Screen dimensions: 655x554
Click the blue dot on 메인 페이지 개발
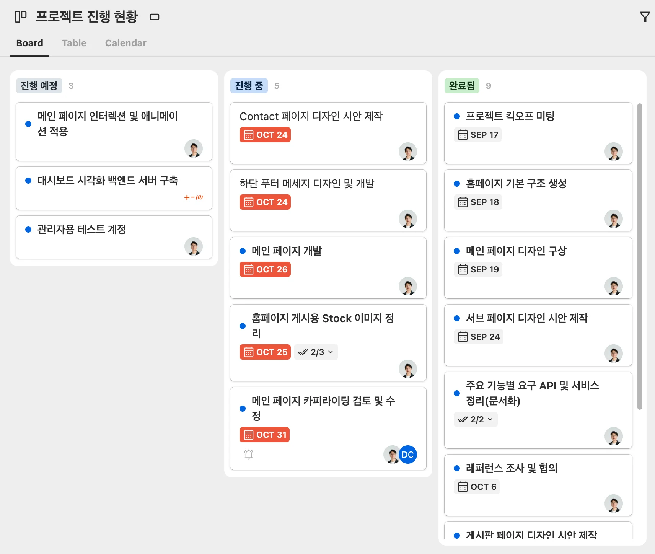click(x=243, y=251)
